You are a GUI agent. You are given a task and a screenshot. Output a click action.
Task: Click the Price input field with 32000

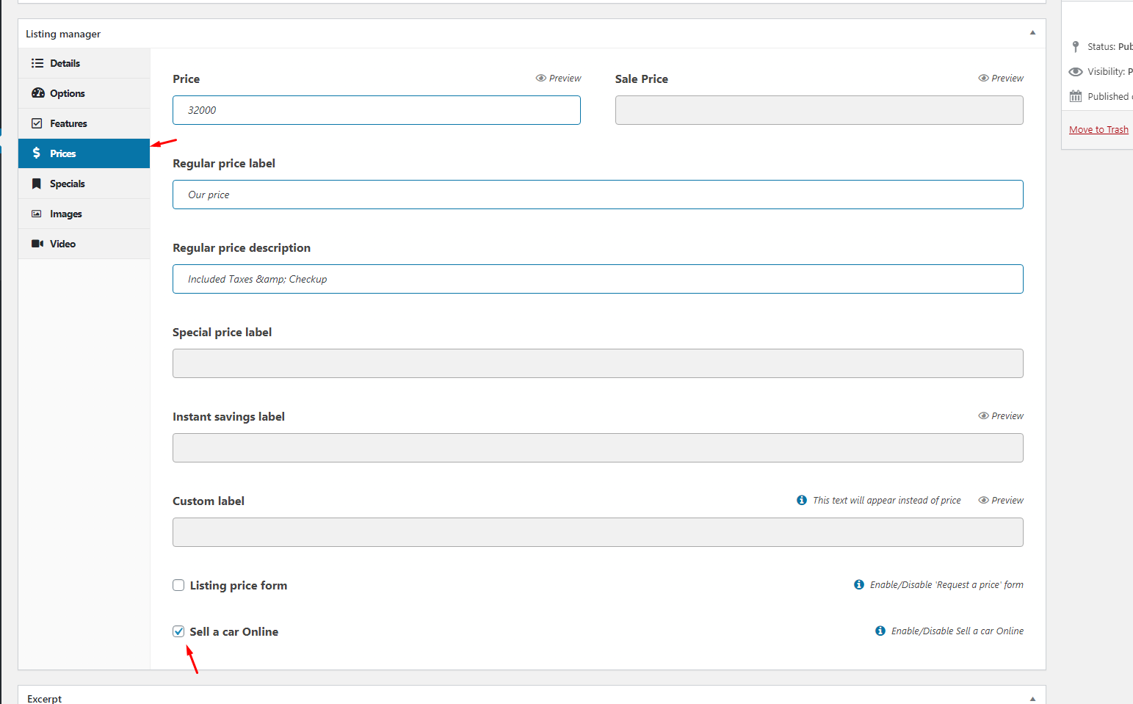tap(376, 110)
